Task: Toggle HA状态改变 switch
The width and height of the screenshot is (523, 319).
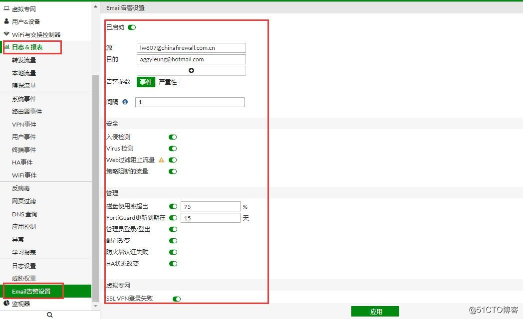Action: click(x=173, y=264)
